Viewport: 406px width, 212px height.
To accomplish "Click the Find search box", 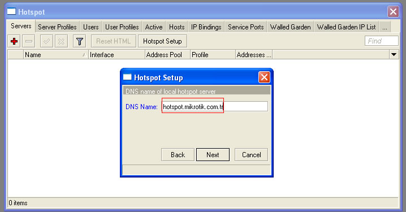I will pyautogui.click(x=381, y=41).
